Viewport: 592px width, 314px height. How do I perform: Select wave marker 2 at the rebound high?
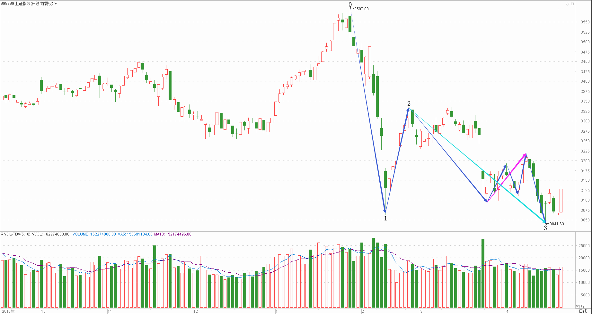409,103
